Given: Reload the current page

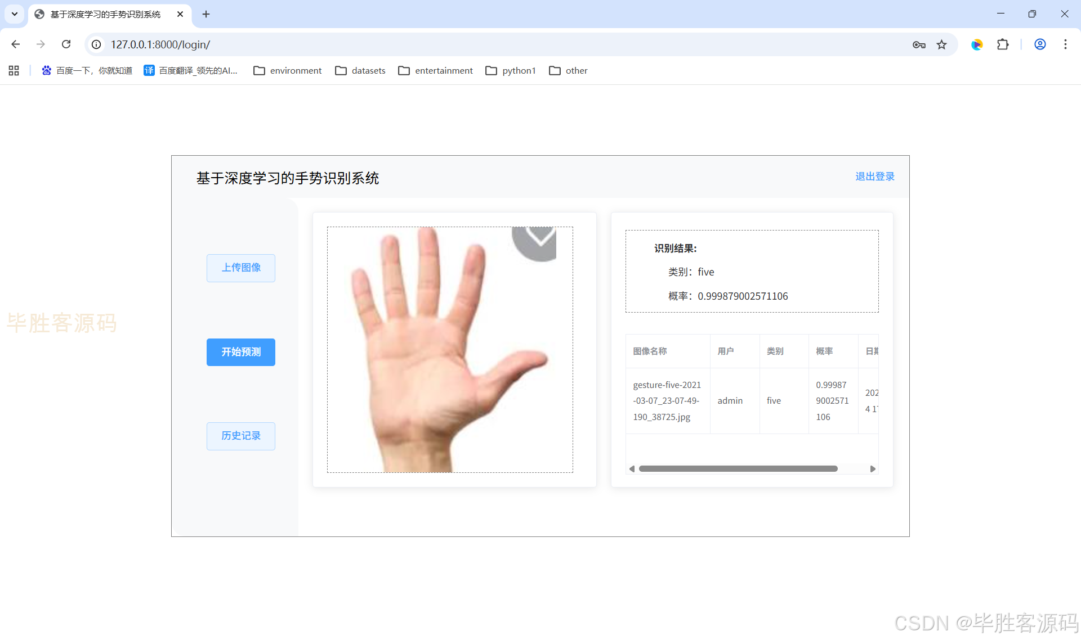Looking at the screenshot, I should (66, 44).
